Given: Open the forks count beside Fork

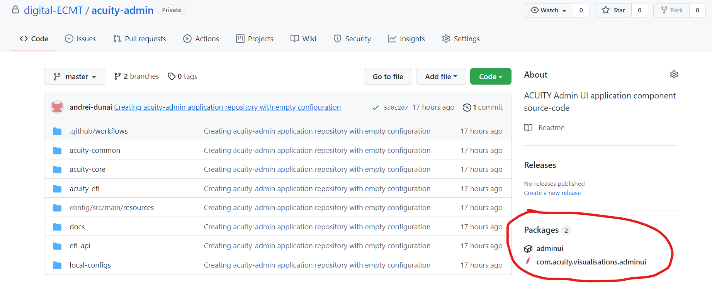Looking at the screenshot, I should [x=697, y=10].
